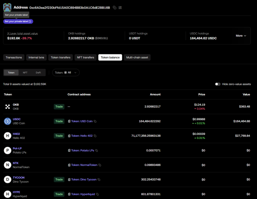Copy the USD Coin contract address

(x=95, y=122)
